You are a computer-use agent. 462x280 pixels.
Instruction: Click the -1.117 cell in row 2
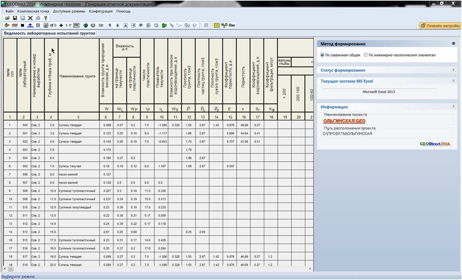[x=161, y=133]
